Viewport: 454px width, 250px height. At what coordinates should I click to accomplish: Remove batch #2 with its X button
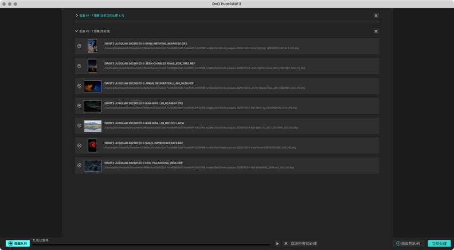coord(376,32)
